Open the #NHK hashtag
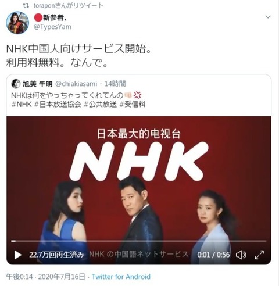Viewport: 279px width, 286px height. tap(22, 105)
